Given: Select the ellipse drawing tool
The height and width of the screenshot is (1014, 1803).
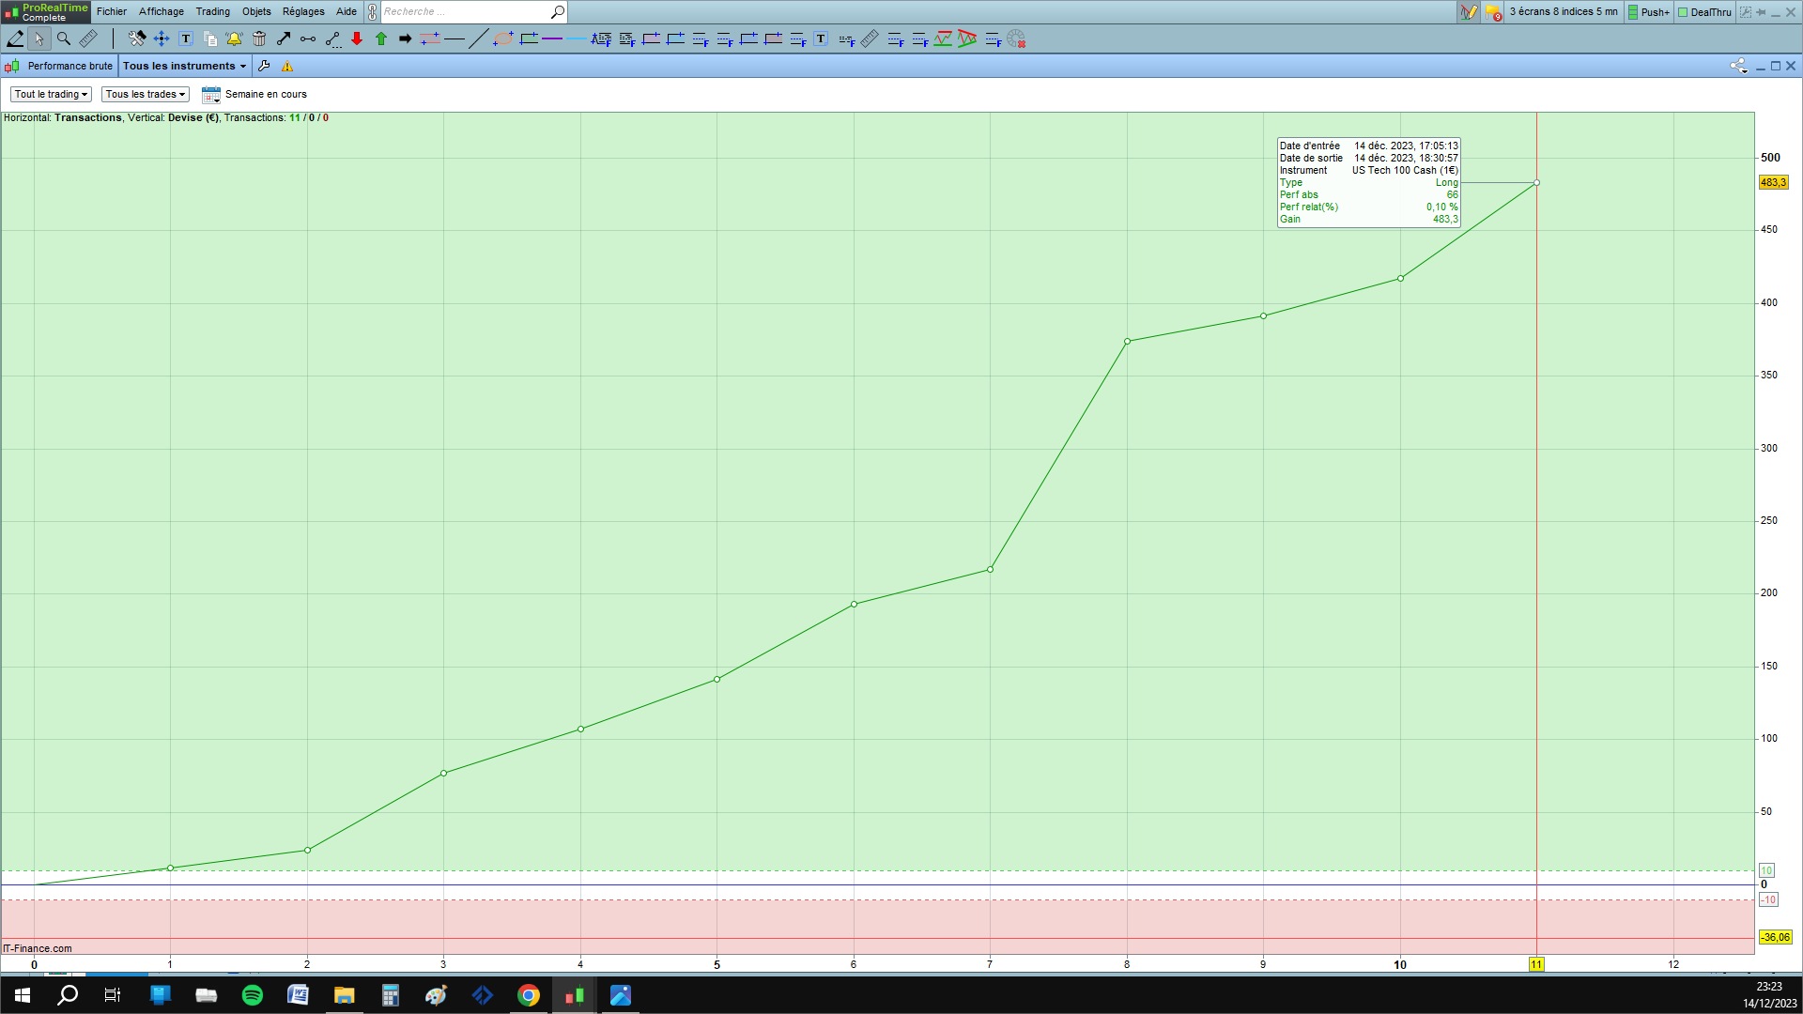Looking at the screenshot, I should tap(503, 38).
